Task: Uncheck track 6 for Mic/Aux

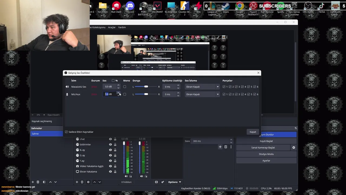Action: coord(255,94)
